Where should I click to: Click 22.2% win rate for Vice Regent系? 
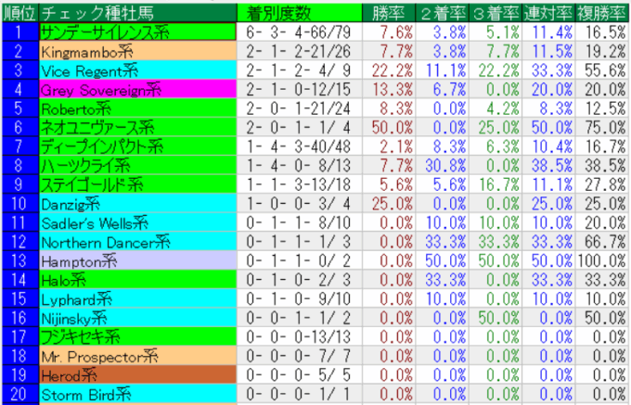pos(388,70)
